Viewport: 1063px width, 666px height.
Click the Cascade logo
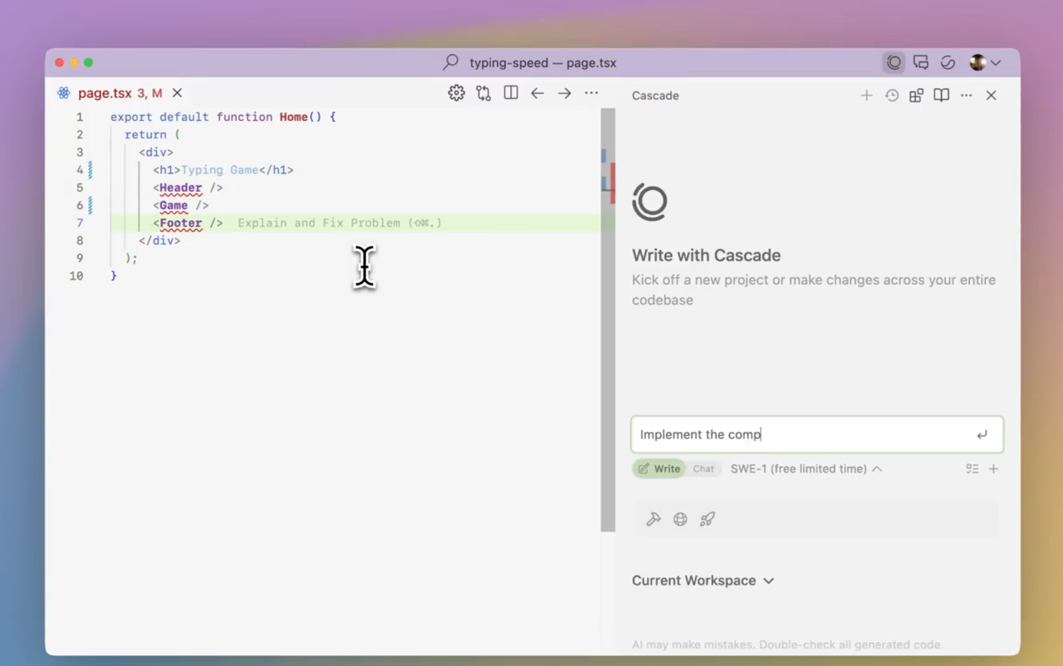650,202
